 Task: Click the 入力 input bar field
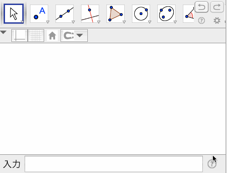114,164
